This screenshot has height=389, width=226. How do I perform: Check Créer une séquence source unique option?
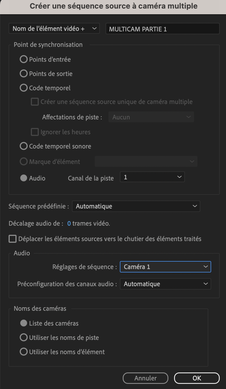point(35,102)
